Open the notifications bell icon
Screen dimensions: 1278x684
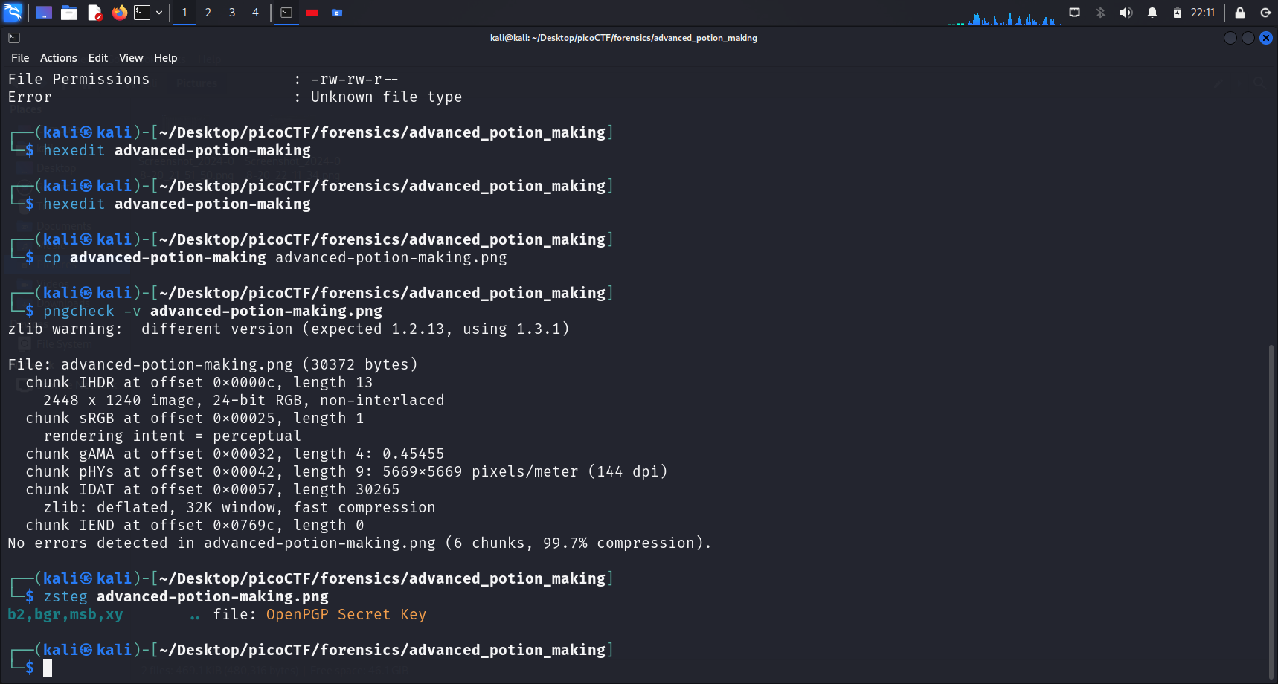pos(1152,13)
